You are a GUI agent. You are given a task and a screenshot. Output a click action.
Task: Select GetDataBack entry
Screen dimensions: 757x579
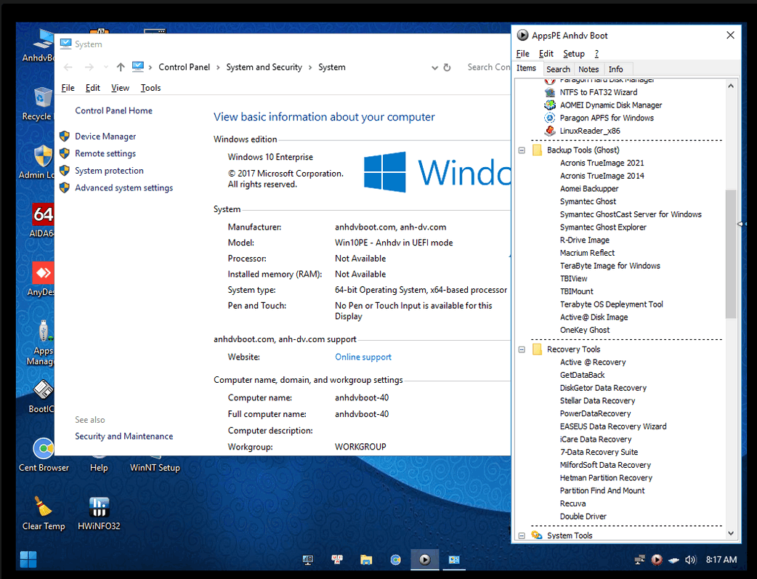(582, 375)
